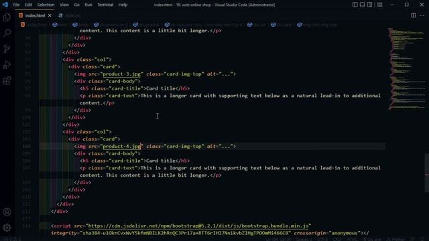
Task: Open the Terminal menu
Action: tap(105, 5)
